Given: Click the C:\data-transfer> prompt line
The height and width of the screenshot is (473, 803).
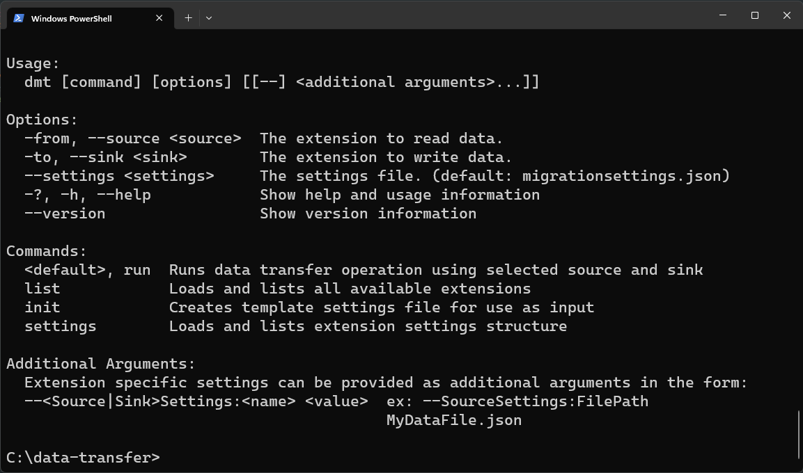Looking at the screenshot, I should [x=83, y=458].
